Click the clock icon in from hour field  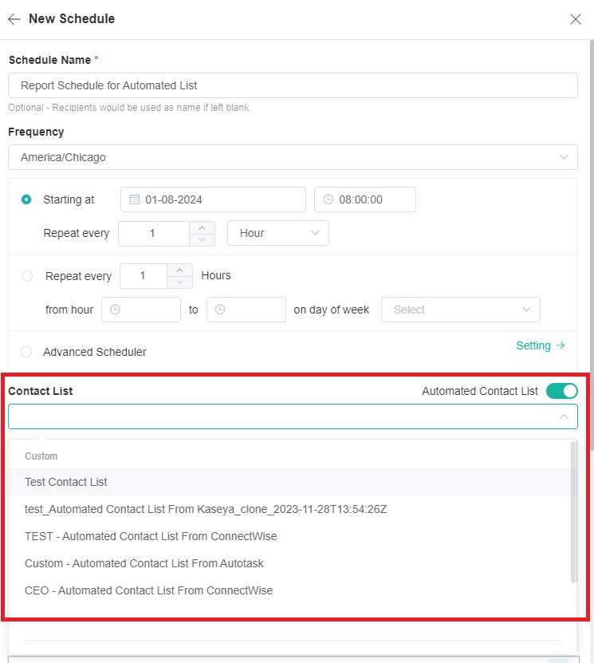click(114, 310)
